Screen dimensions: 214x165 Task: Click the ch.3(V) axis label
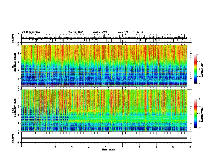pos(13,138)
